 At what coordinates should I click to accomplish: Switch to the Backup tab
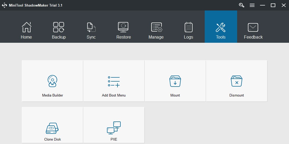click(x=59, y=30)
